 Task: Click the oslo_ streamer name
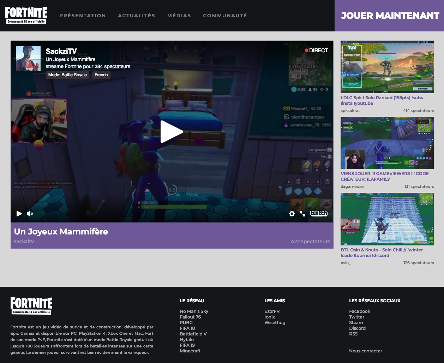click(346, 263)
